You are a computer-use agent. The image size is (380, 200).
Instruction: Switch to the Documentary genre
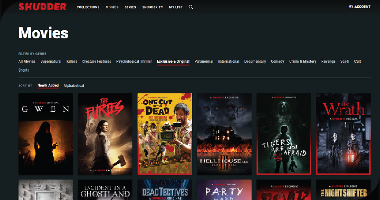coord(255,62)
